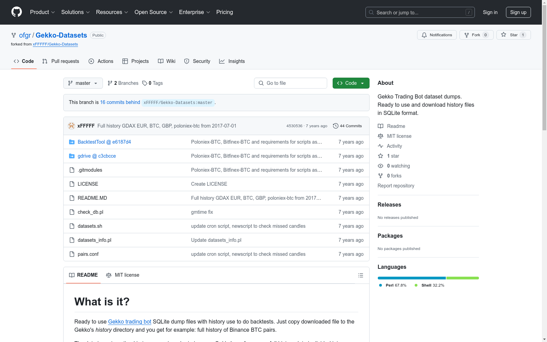Click the file icon beside datasets.sh

coord(72,226)
